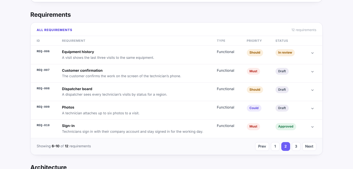Click the Should priority badge for Dispatcher board

255,90
